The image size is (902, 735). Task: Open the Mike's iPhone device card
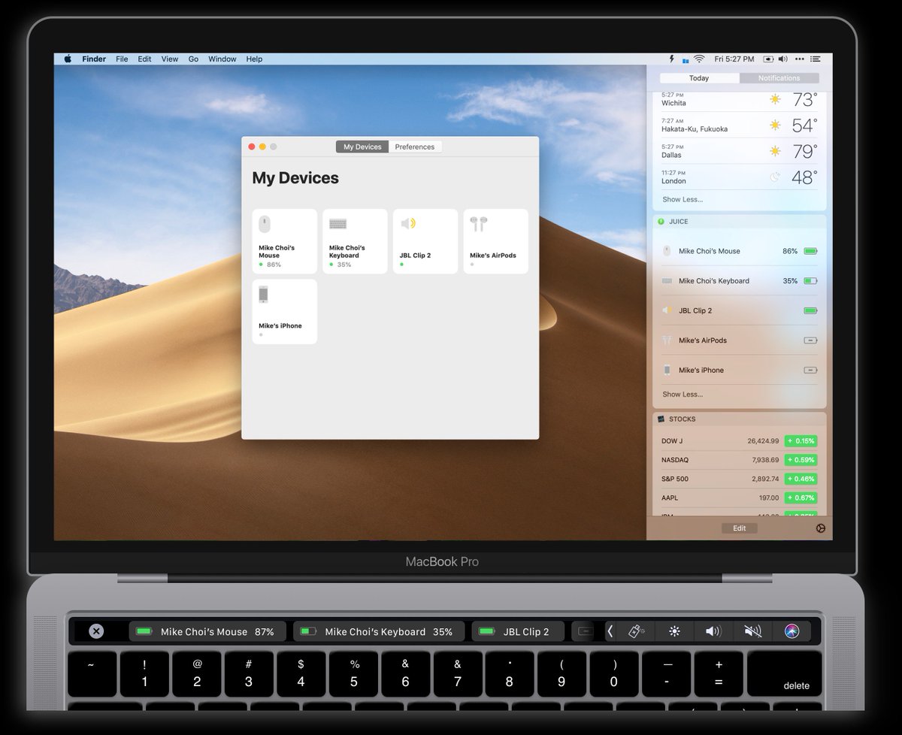pyautogui.click(x=285, y=312)
